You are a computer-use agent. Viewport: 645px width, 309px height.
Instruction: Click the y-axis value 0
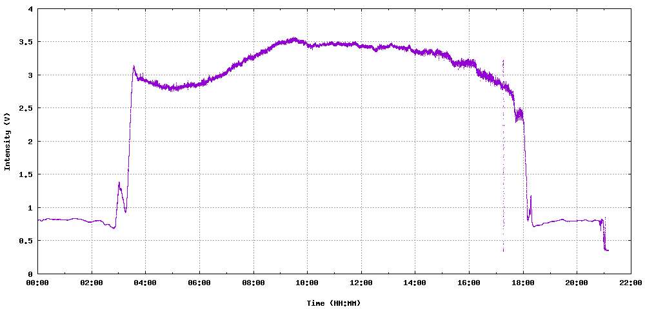pyautogui.click(x=31, y=274)
